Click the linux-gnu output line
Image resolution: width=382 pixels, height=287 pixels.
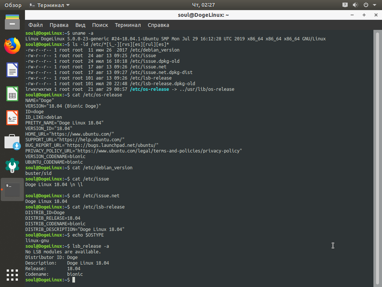point(37,241)
